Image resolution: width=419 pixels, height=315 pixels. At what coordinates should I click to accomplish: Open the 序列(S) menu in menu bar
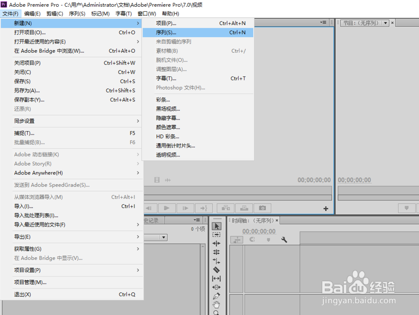(x=77, y=14)
